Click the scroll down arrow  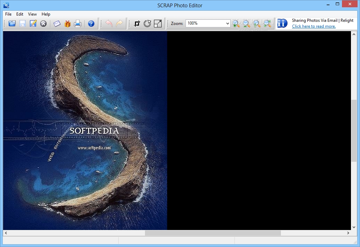point(354,227)
